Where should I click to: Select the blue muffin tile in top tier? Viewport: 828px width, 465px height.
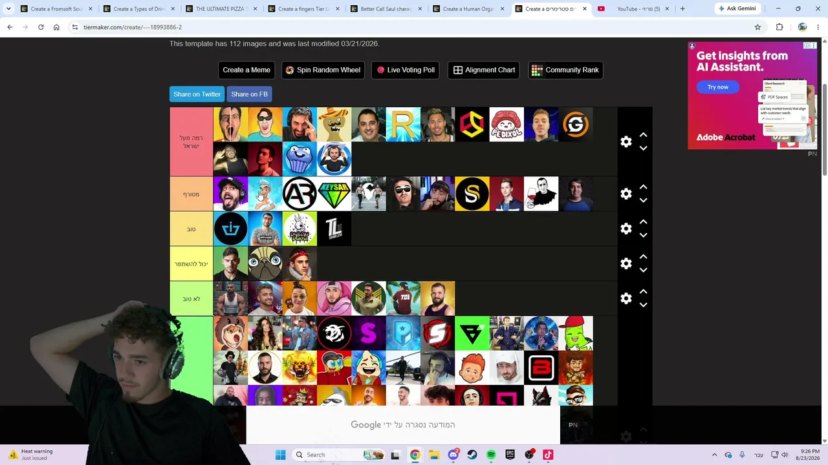coord(300,159)
